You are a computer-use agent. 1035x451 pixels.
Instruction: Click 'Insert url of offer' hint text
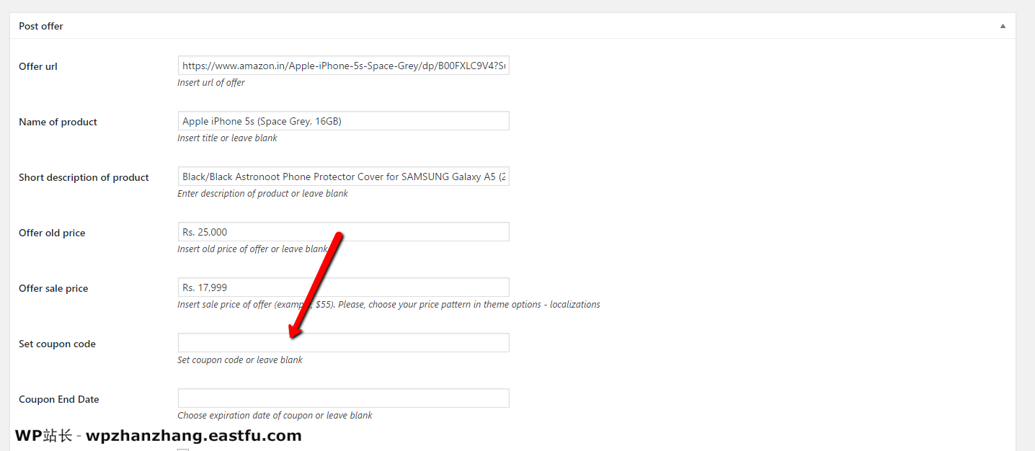(x=211, y=83)
